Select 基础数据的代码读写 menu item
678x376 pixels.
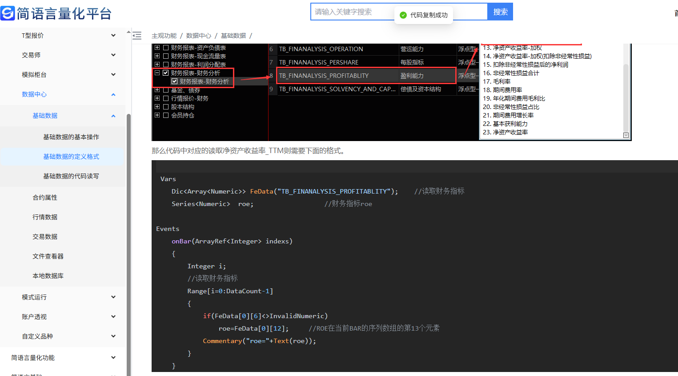point(71,176)
